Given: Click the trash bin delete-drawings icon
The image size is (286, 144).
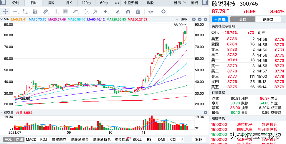Looking at the screenshot, I should click(138, 12).
